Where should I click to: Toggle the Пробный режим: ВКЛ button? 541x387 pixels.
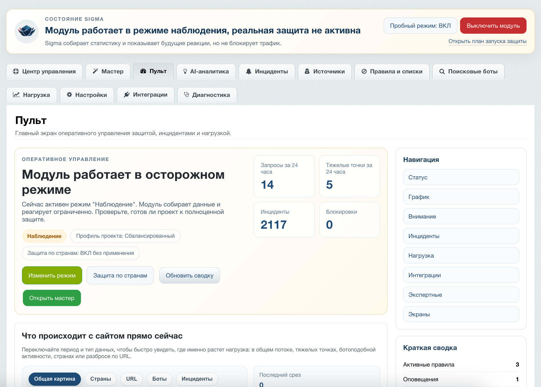[420, 26]
